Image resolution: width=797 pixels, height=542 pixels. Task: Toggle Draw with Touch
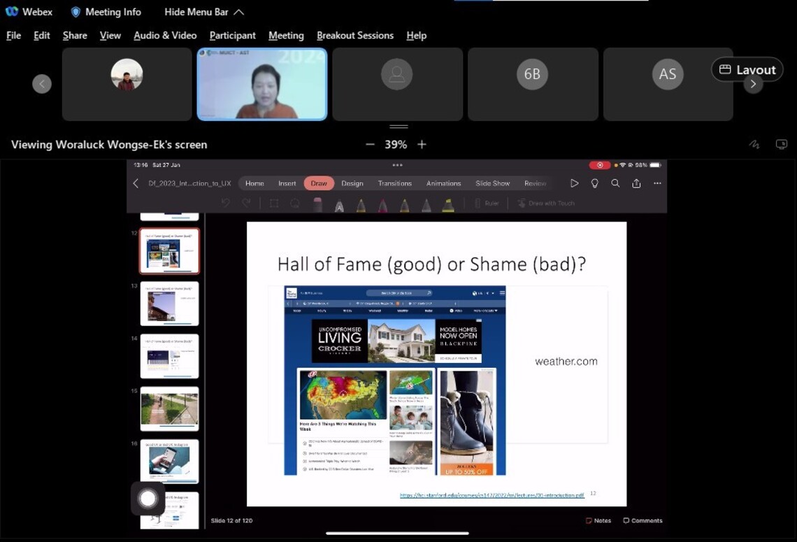pos(546,204)
